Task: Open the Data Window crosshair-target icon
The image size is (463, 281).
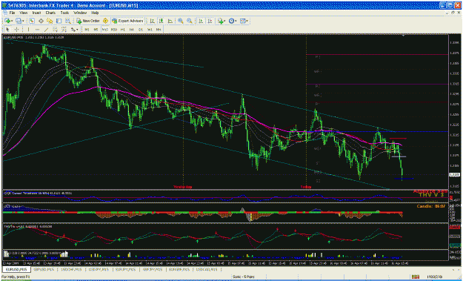Action: [x=41, y=21]
